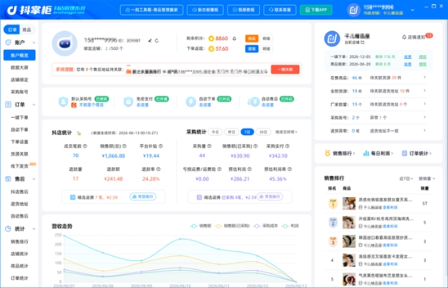Click the shield icon for 默认采购号
This screenshot has width=448, height=288.
coord(63,101)
